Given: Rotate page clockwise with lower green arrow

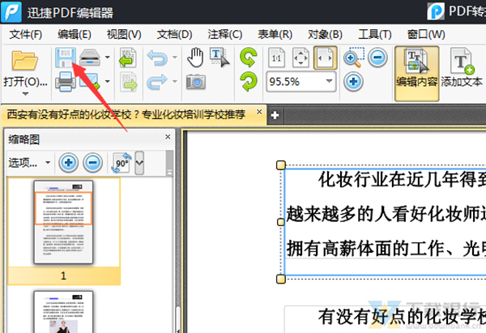Looking at the screenshot, I should coord(249,82).
